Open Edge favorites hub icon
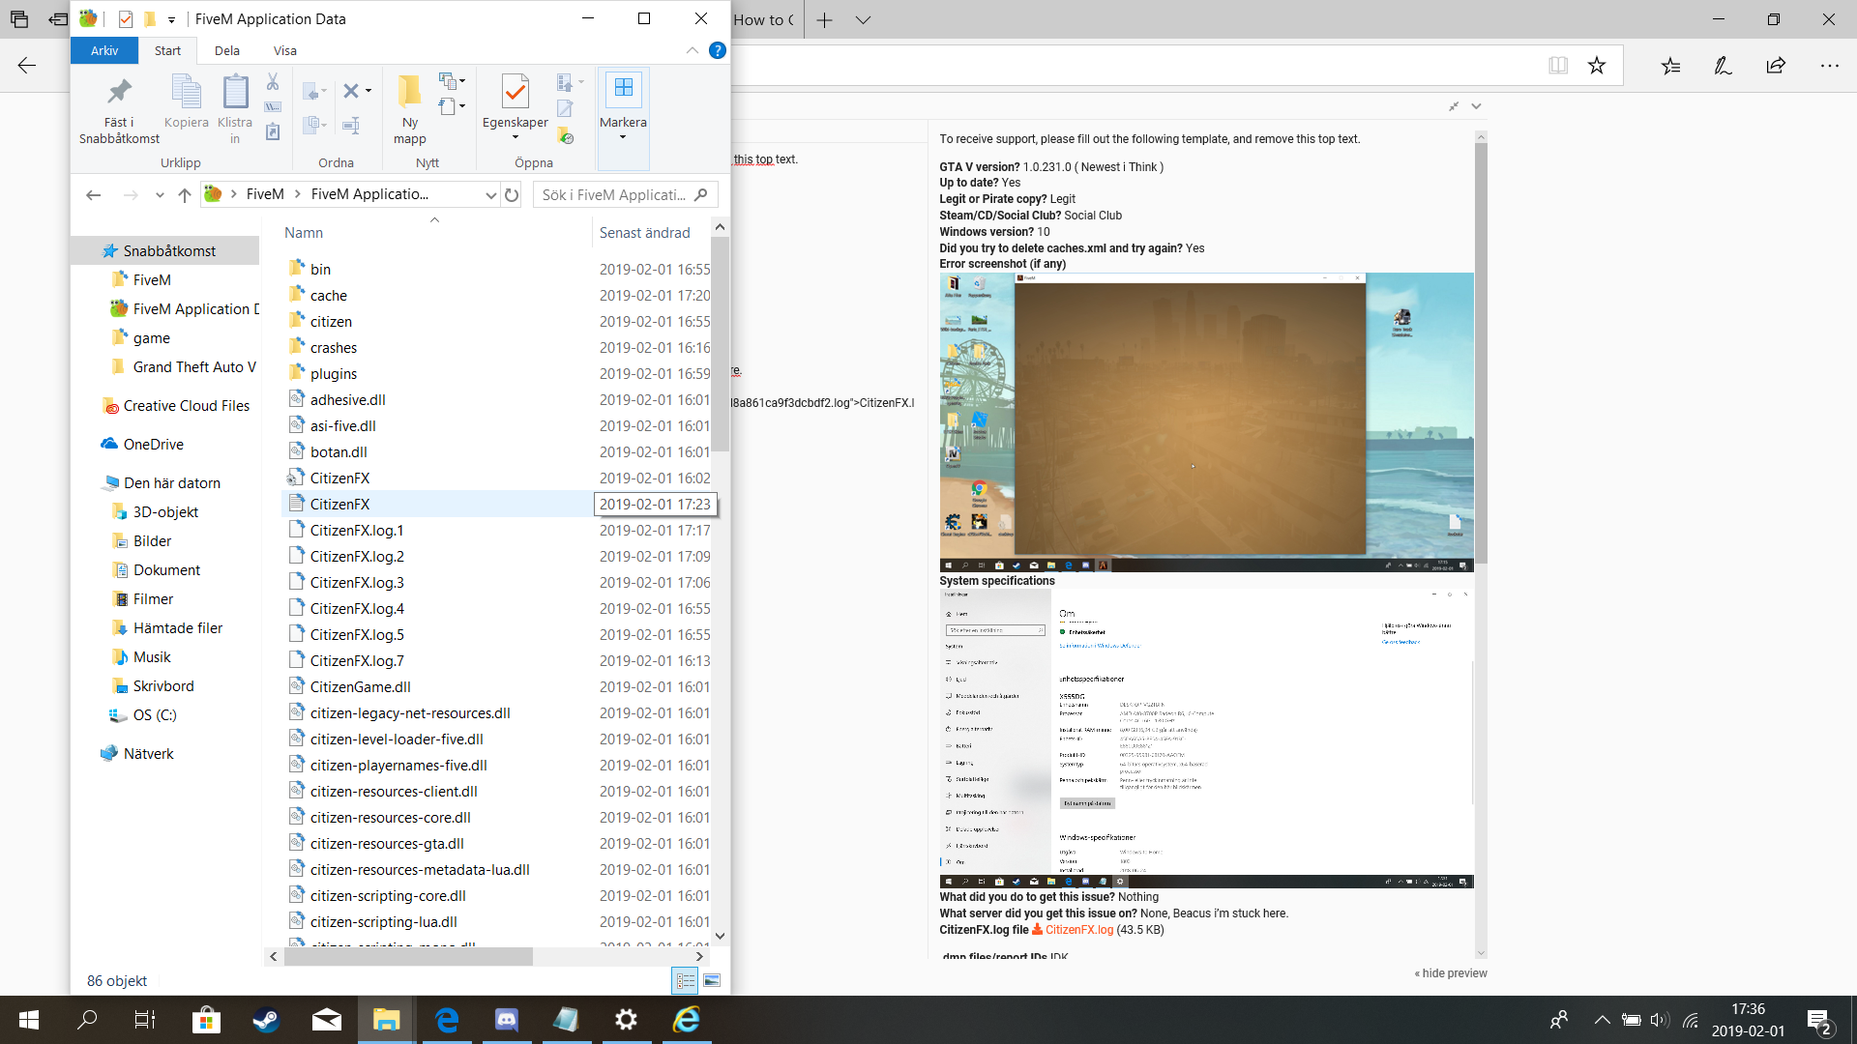 [1670, 66]
